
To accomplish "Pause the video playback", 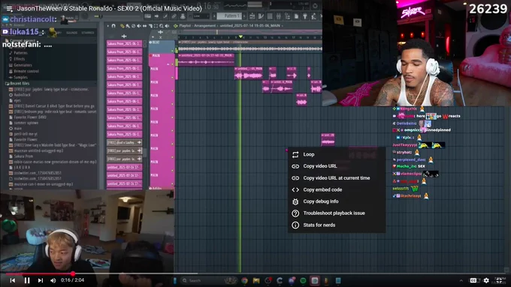I will [x=27, y=280].
